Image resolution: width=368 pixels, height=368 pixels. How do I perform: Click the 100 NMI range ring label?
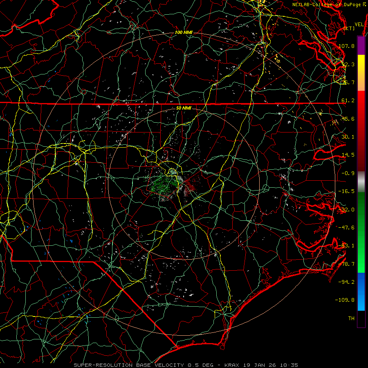click(184, 32)
